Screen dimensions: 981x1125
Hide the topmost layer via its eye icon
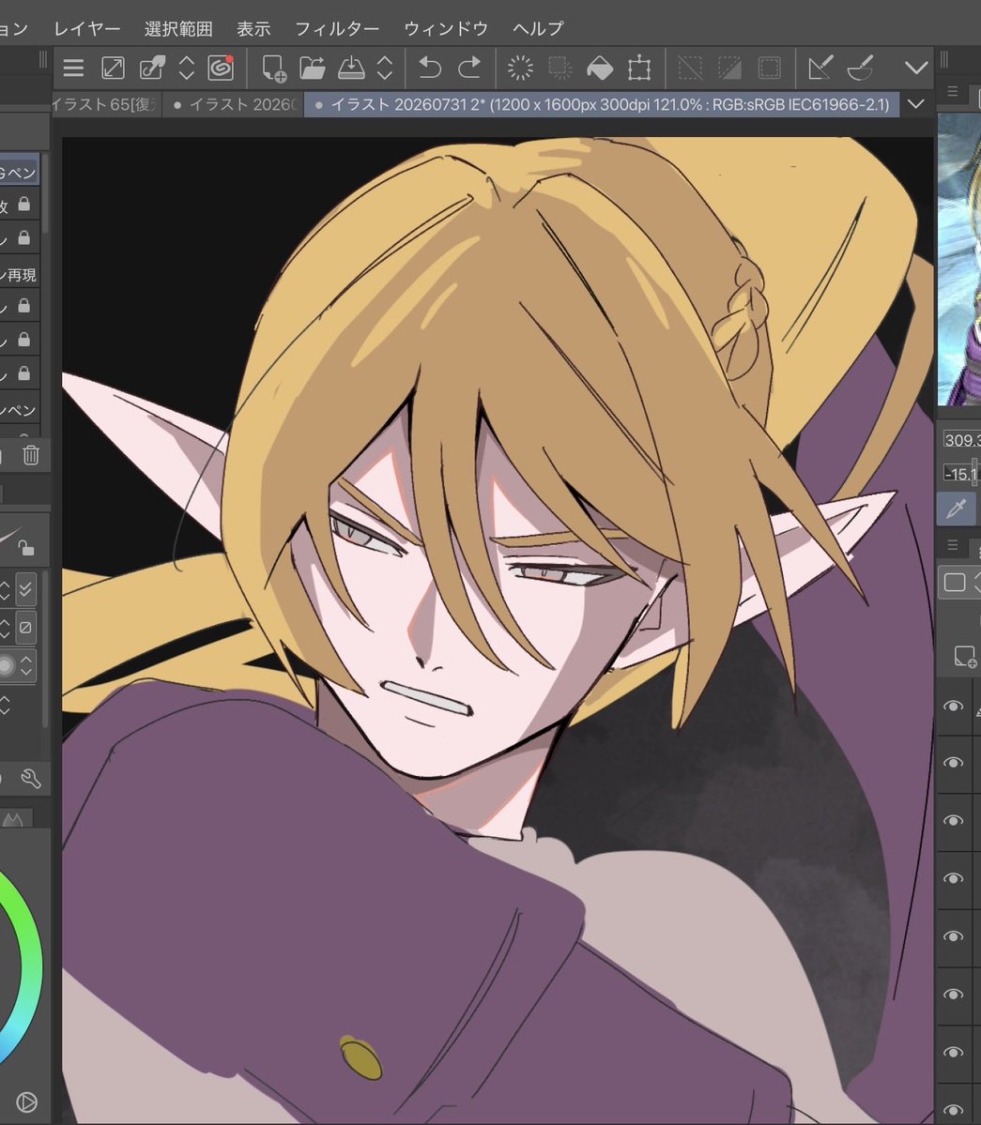coord(953,706)
